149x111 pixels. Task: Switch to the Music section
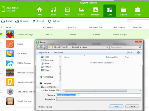point(53,11)
